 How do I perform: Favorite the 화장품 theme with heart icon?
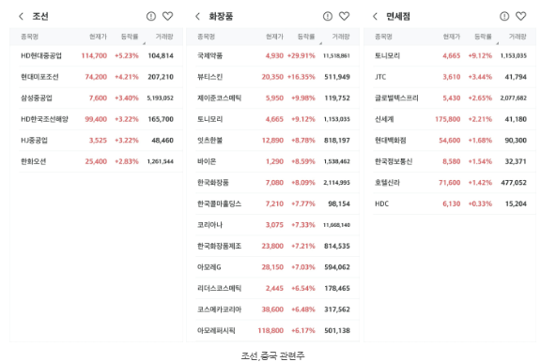pos(345,16)
